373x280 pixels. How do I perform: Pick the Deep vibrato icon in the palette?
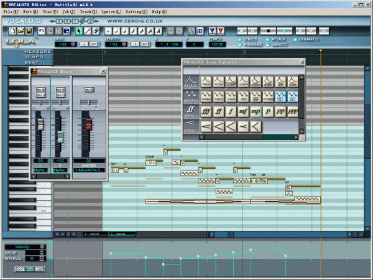(x=243, y=96)
